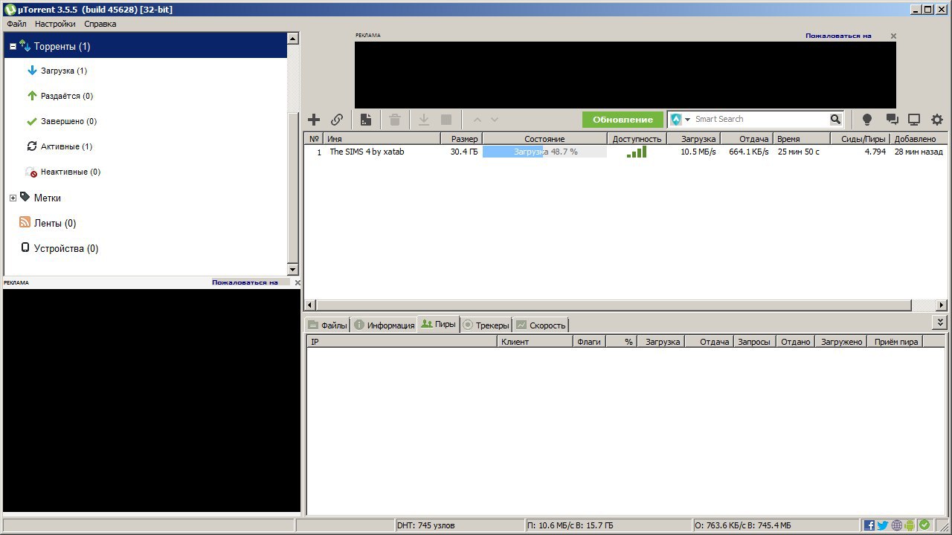Open Устройства (0) in the sidebar
The height and width of the screenshot is (535, 952).
tap(65, 249)
